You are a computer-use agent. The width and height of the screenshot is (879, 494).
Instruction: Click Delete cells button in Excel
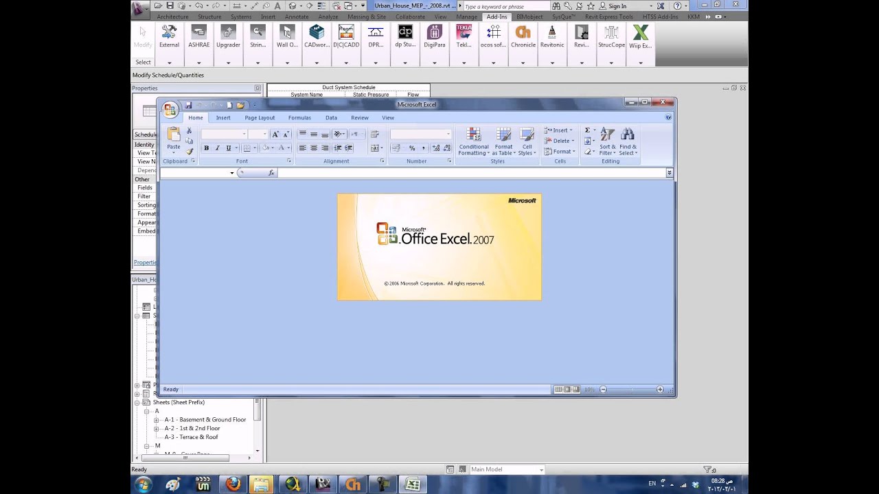pyautogui.click(x=560, y=141)
